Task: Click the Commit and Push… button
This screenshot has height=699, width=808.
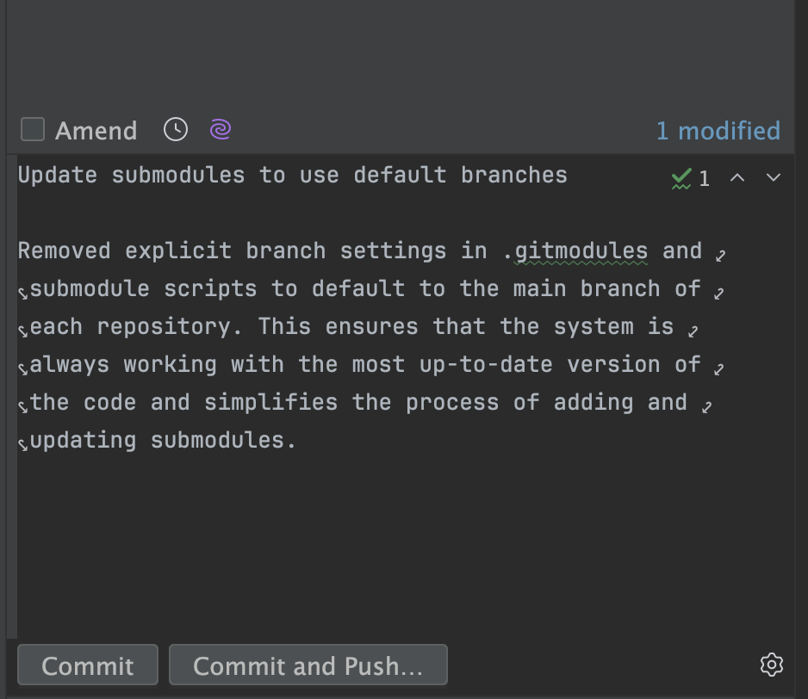Action: pos(308,665)
